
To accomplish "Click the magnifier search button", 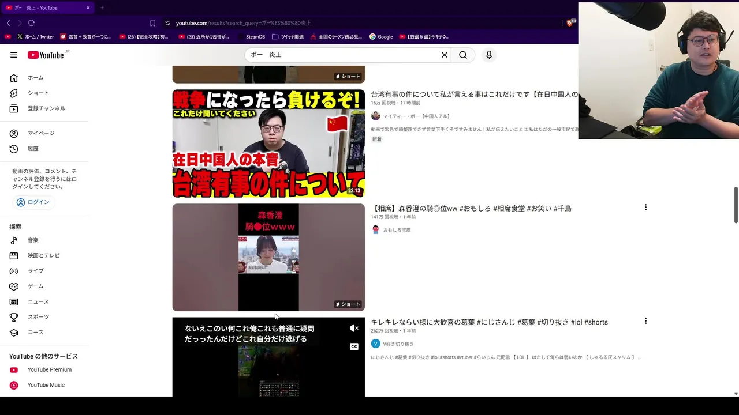I will 463,55.
